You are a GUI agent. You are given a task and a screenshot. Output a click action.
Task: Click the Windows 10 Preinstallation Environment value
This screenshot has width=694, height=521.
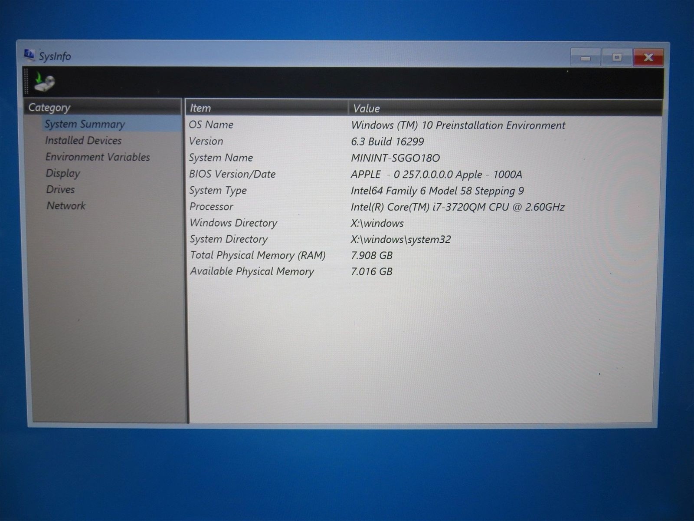coord(458,125)
